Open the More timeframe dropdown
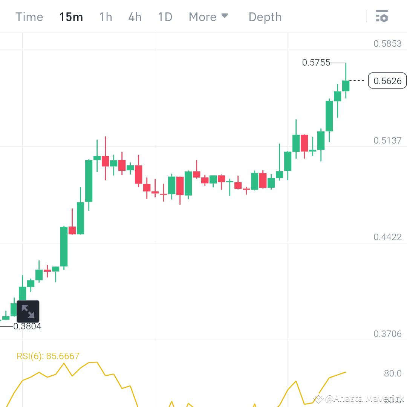Viewport: 407px width, 407px height. click(203, 17)
